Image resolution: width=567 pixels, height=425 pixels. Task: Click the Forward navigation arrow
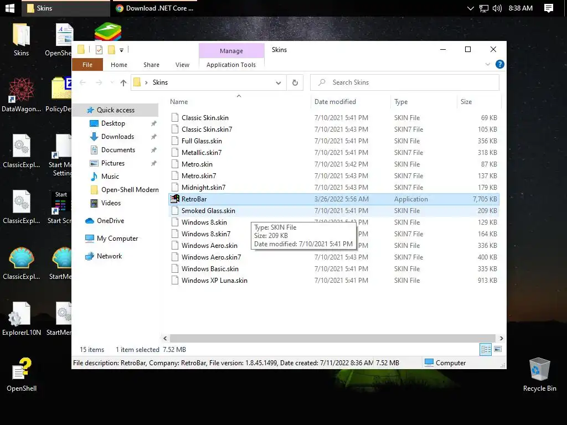(x=99, y=83)
